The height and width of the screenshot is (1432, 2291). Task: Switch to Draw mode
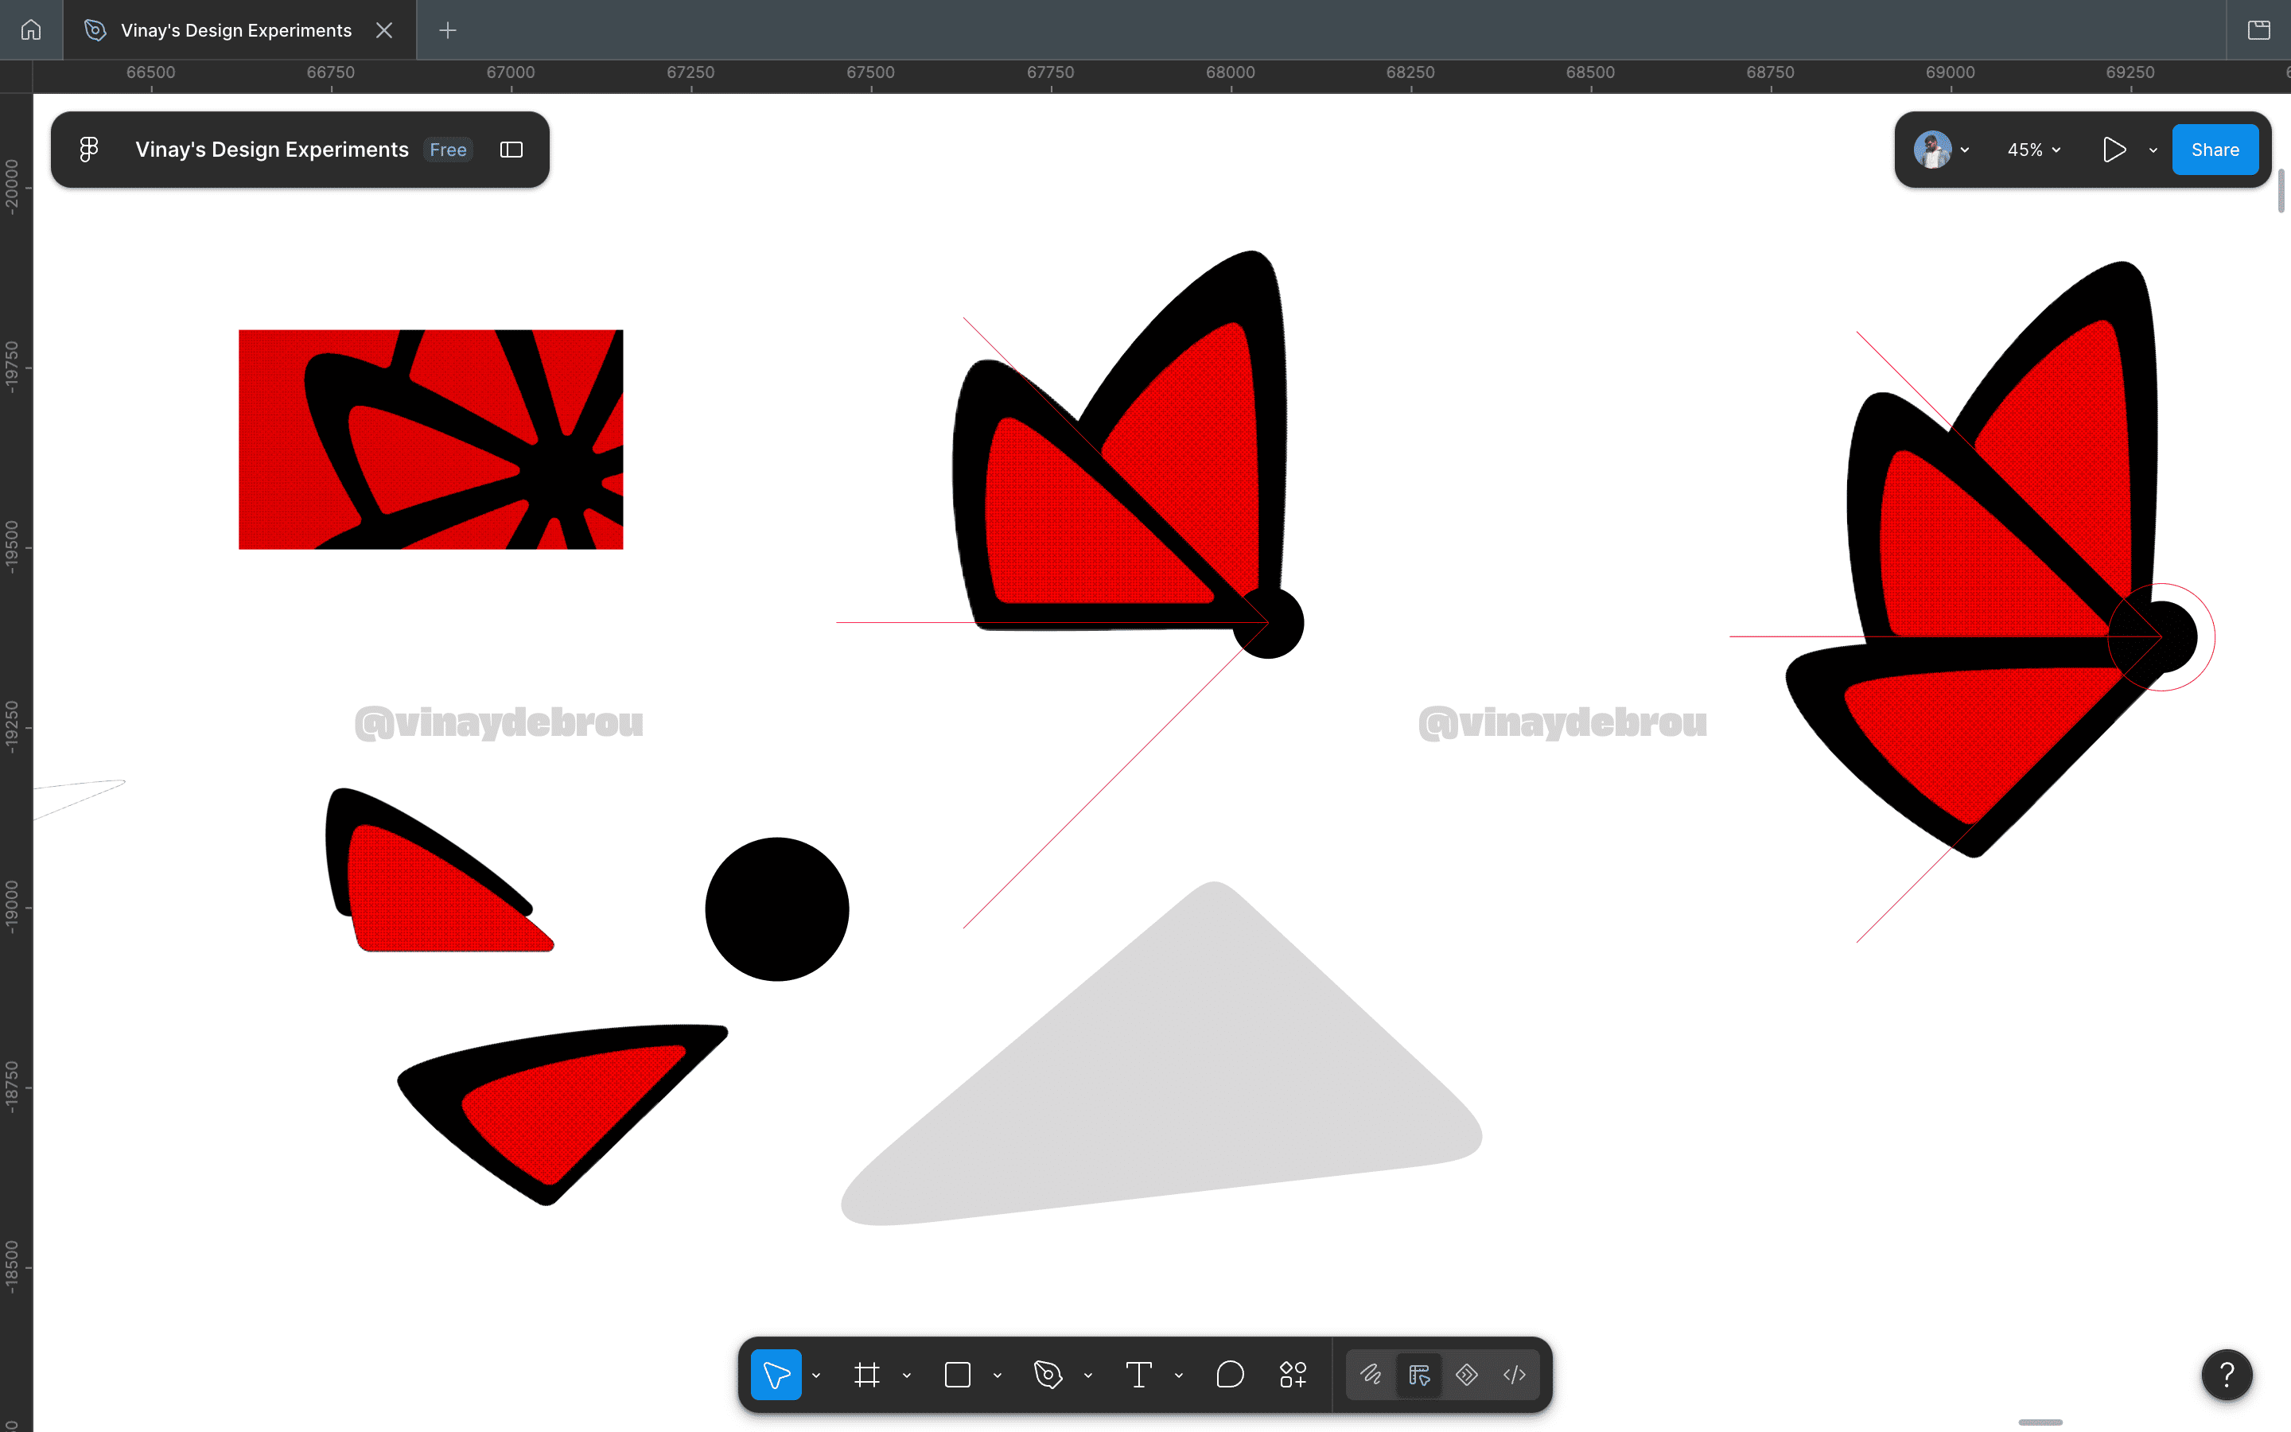point(1371,1374)
